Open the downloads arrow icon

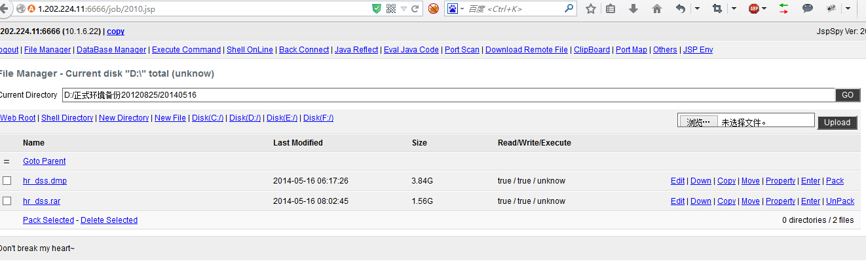633,9
